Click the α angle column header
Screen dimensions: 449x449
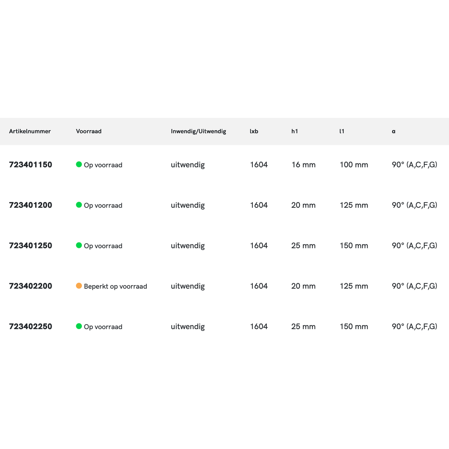(x=394, y=132)
